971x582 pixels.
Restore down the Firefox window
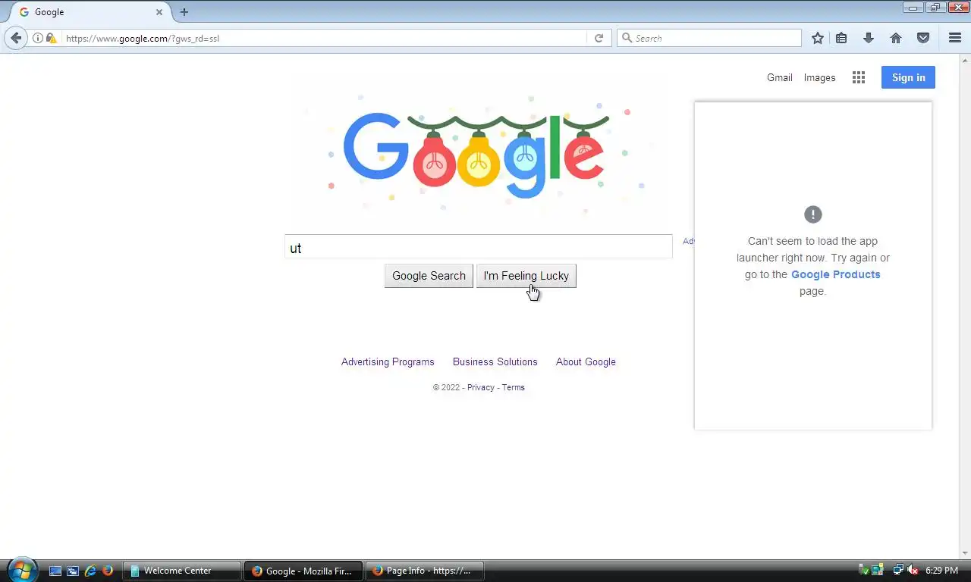(x=935, y=8)
